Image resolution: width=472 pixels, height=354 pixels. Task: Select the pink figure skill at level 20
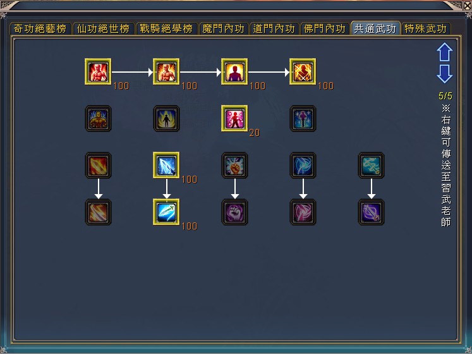234,118
